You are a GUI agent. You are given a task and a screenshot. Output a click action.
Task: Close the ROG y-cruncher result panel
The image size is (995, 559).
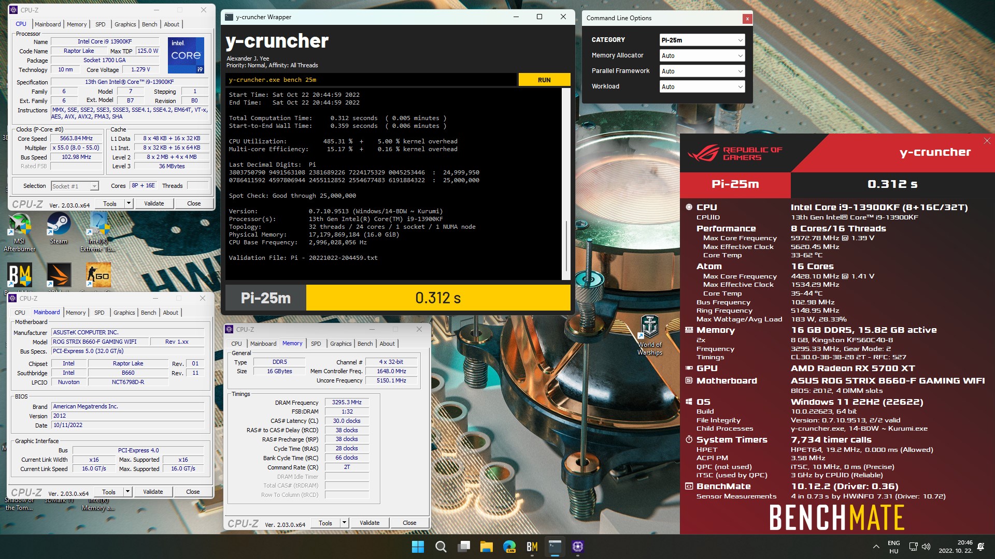pos(987,141)
